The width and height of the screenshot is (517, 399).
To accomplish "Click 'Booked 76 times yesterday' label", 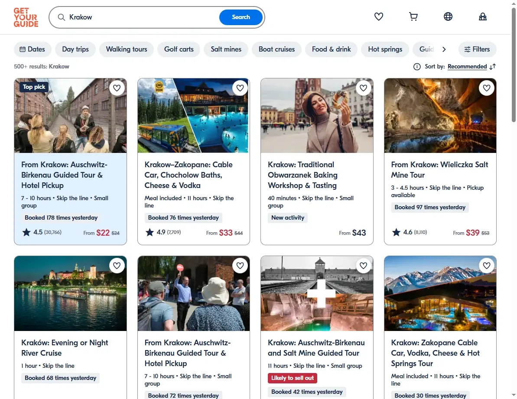I will (x=183, y=218).
